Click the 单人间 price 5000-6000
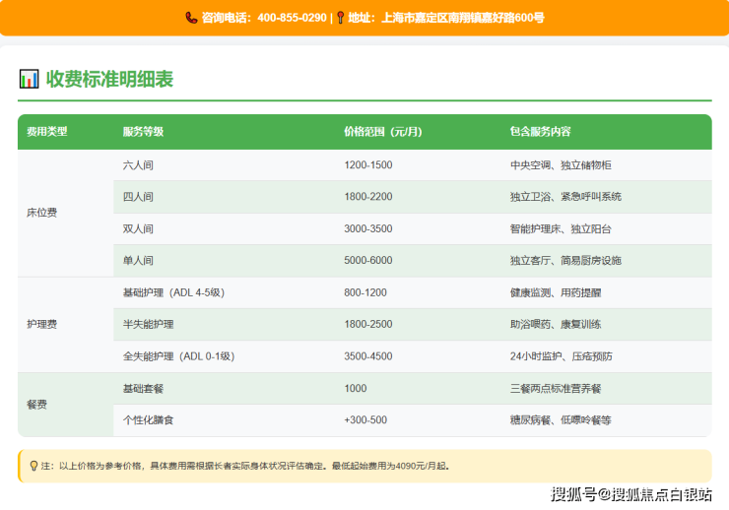 (368, 261)
